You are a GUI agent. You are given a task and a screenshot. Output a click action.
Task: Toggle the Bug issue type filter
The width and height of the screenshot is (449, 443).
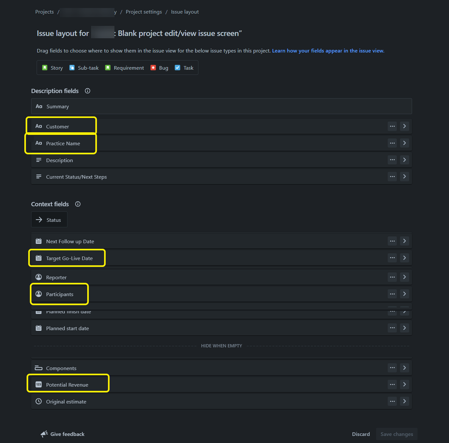pyautogui.click(x=159, y=67)
